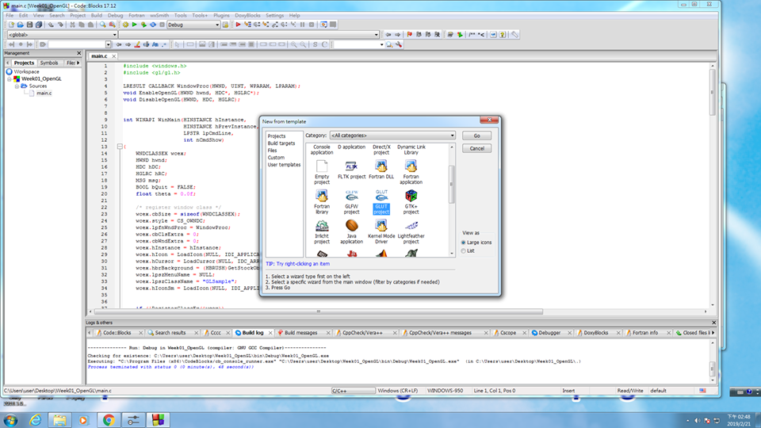Close the Management panel
The height and width of the screenshot is (428, 761).
78,53
